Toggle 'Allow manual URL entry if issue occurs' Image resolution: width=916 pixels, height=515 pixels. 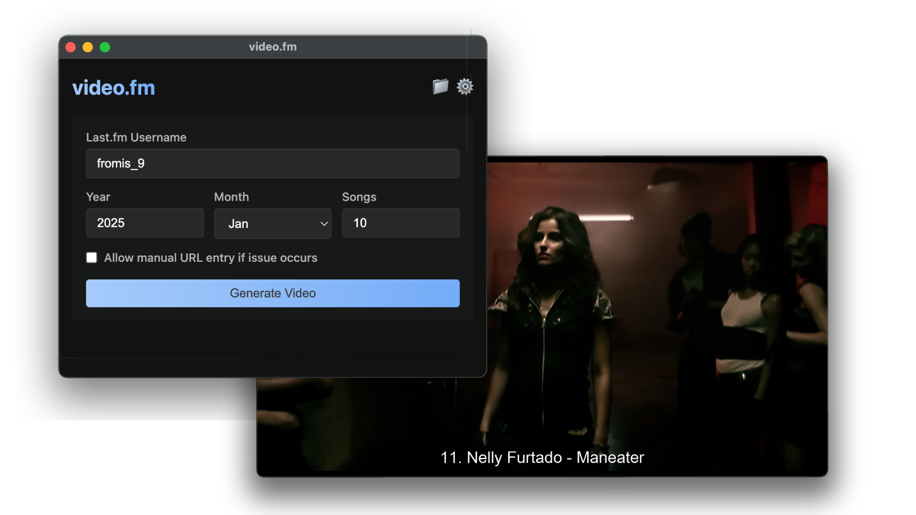(91, 257)
